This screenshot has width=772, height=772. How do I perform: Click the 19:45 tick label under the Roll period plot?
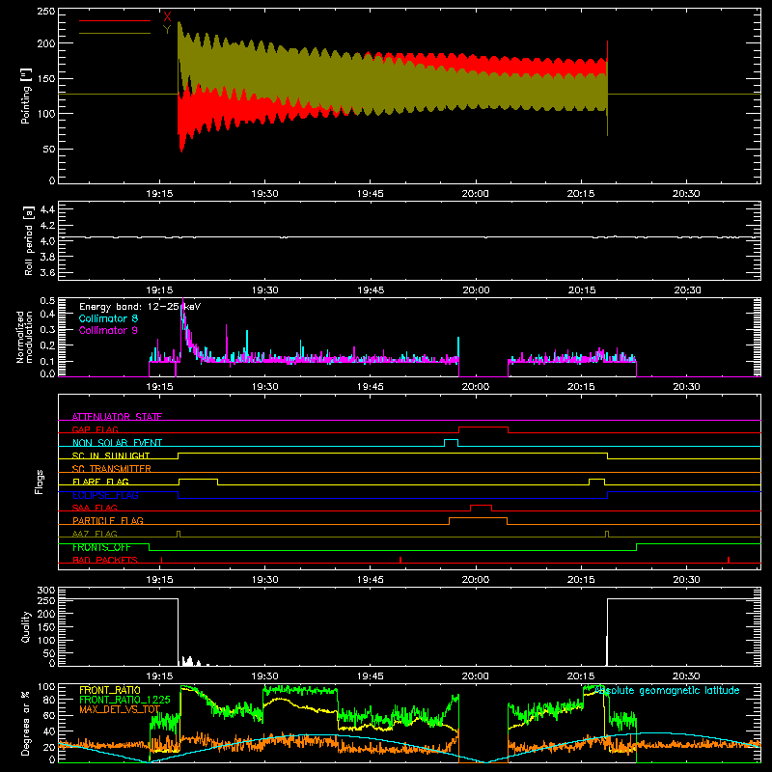371,290
